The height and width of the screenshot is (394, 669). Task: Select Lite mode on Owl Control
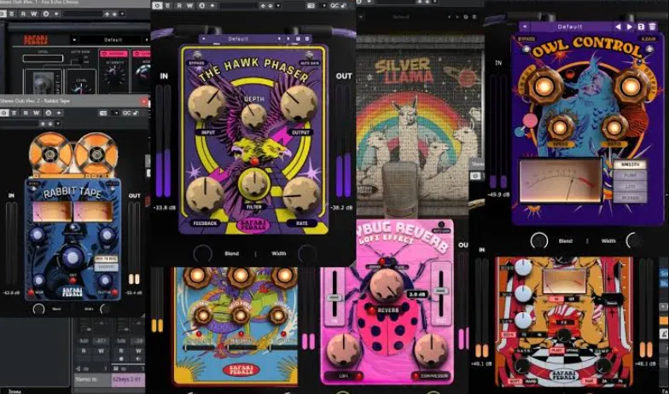pyautogui.click(x=630, y=187)
